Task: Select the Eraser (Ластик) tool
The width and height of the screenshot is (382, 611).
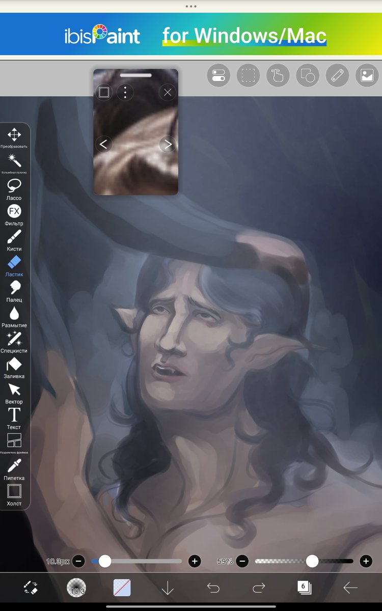Action: click(x=14, y=265)
